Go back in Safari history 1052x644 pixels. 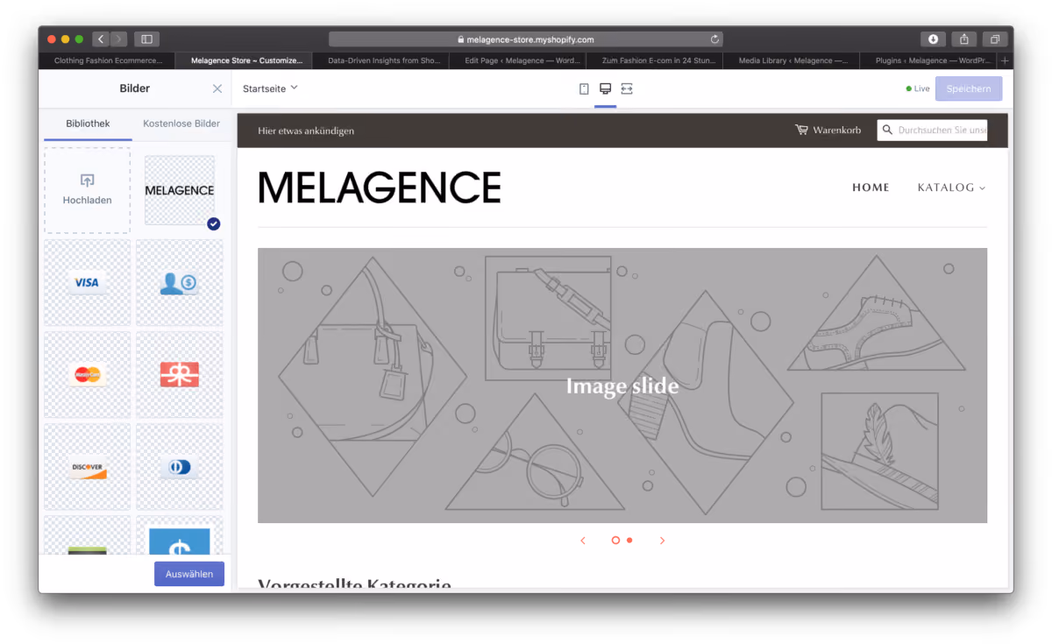(100, 39)
